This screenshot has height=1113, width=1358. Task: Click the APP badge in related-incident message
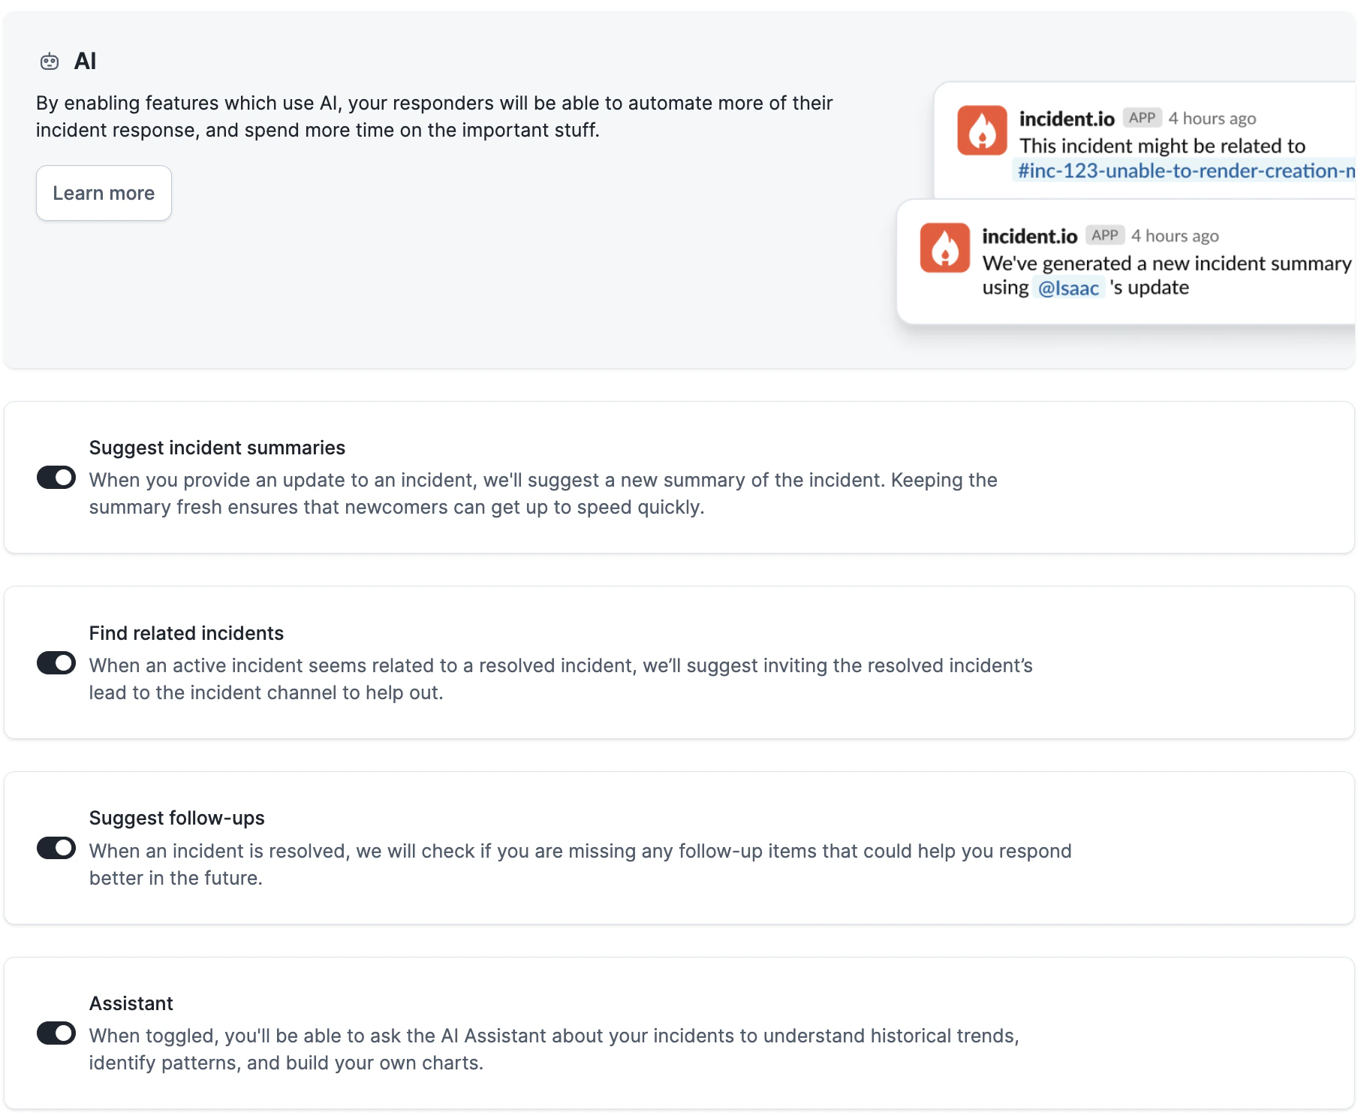(1142, 118)
